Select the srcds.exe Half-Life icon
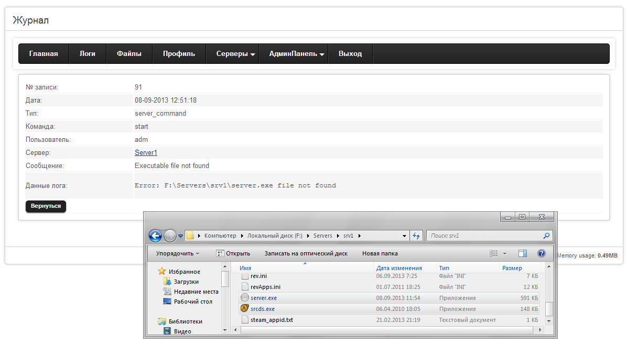The image size is (627, 346). coord(244,309)
